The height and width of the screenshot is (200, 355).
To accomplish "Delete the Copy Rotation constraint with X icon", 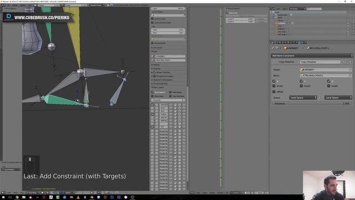I will (350, 62).
